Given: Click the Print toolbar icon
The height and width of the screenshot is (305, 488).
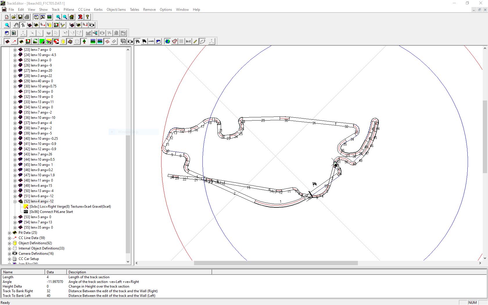Looking at the screenshot, I should [27, 17].
